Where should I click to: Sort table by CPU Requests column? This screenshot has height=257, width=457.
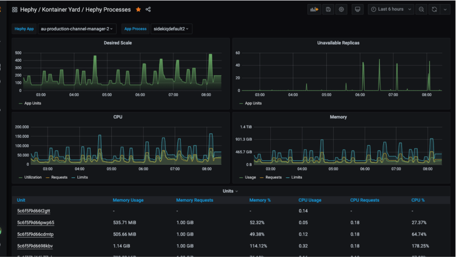tap(365, 200)
